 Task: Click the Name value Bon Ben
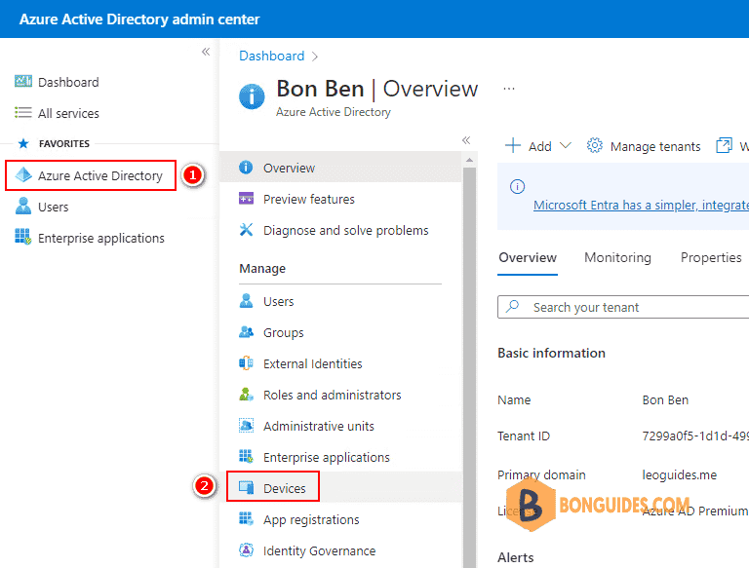(x=665, y=399)
